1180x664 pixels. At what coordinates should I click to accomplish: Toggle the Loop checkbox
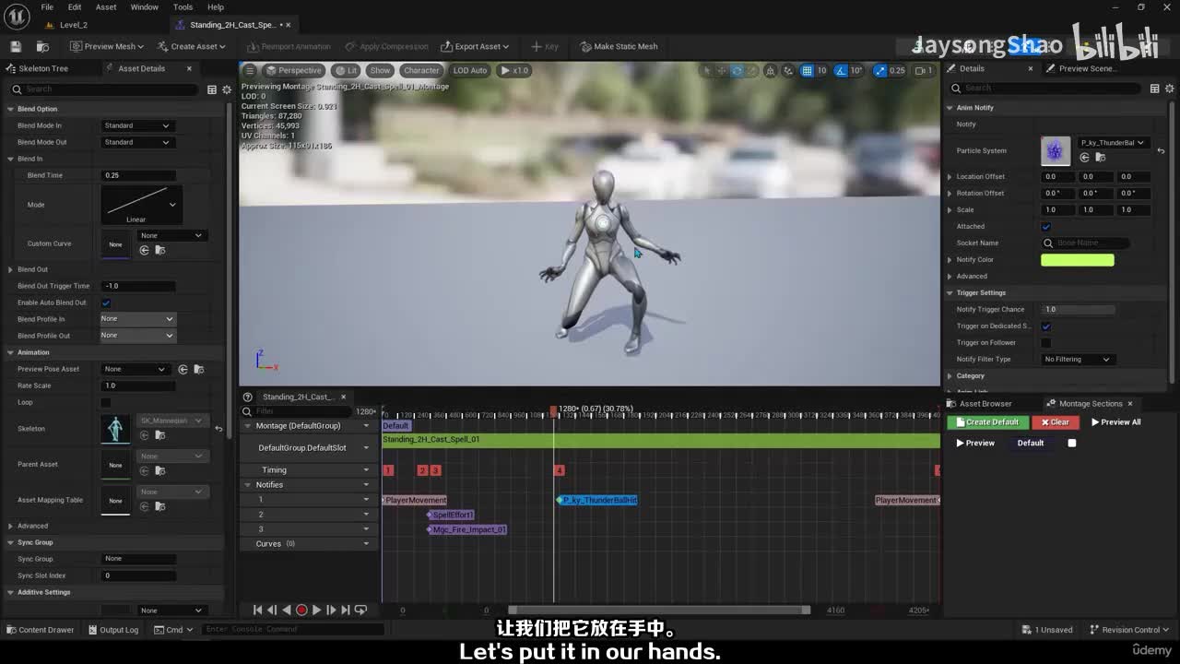(106, 402)
